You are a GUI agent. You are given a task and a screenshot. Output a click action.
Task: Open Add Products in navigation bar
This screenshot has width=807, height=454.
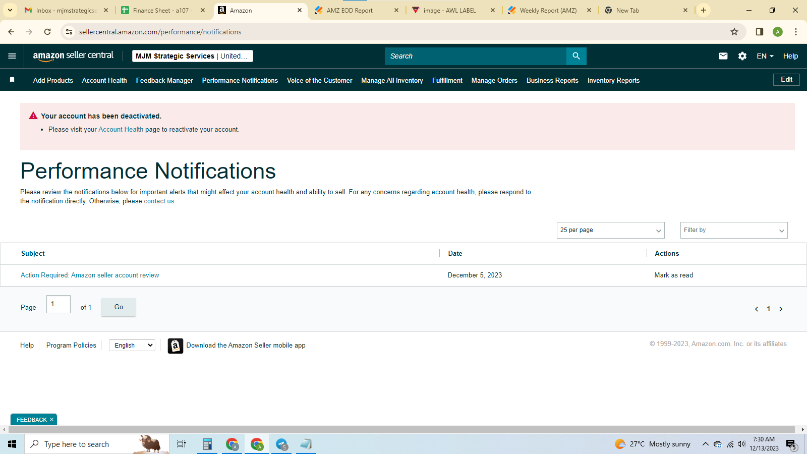pos(53,80)
